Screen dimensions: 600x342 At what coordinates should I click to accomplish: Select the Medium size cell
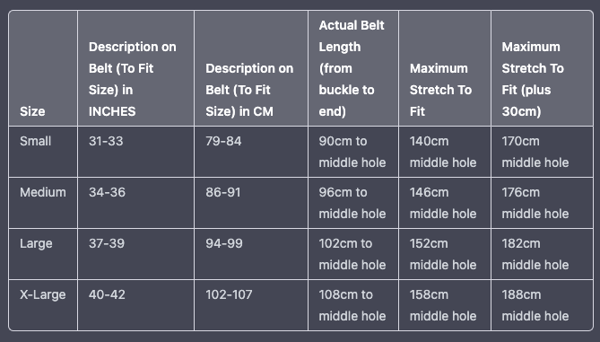tap(43, 203)
